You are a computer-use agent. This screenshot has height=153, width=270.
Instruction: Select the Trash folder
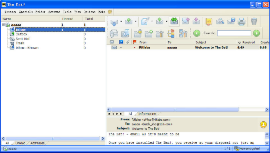click(20, 43)
